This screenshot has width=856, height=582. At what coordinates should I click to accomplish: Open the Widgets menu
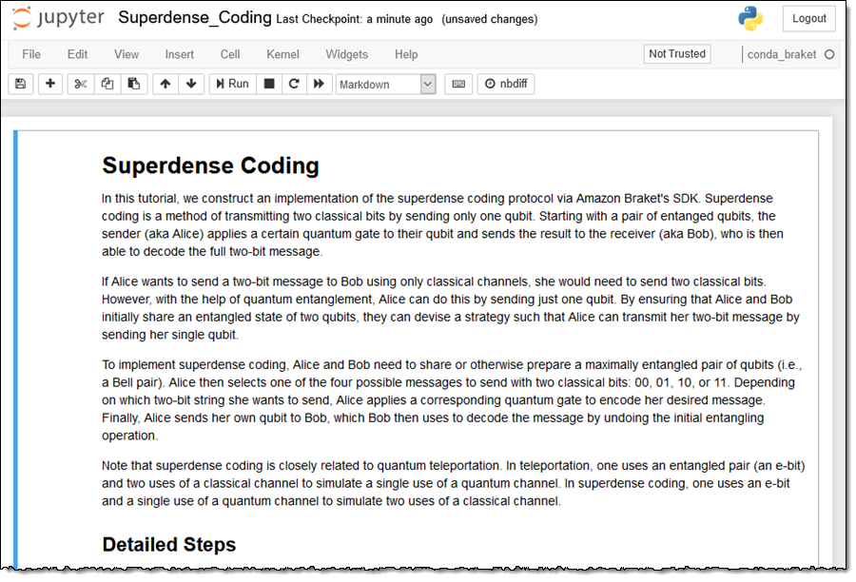pos(346,54)
